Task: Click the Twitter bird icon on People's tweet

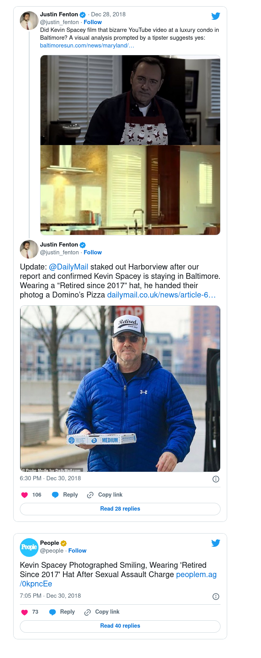Action: click(215, 543)
